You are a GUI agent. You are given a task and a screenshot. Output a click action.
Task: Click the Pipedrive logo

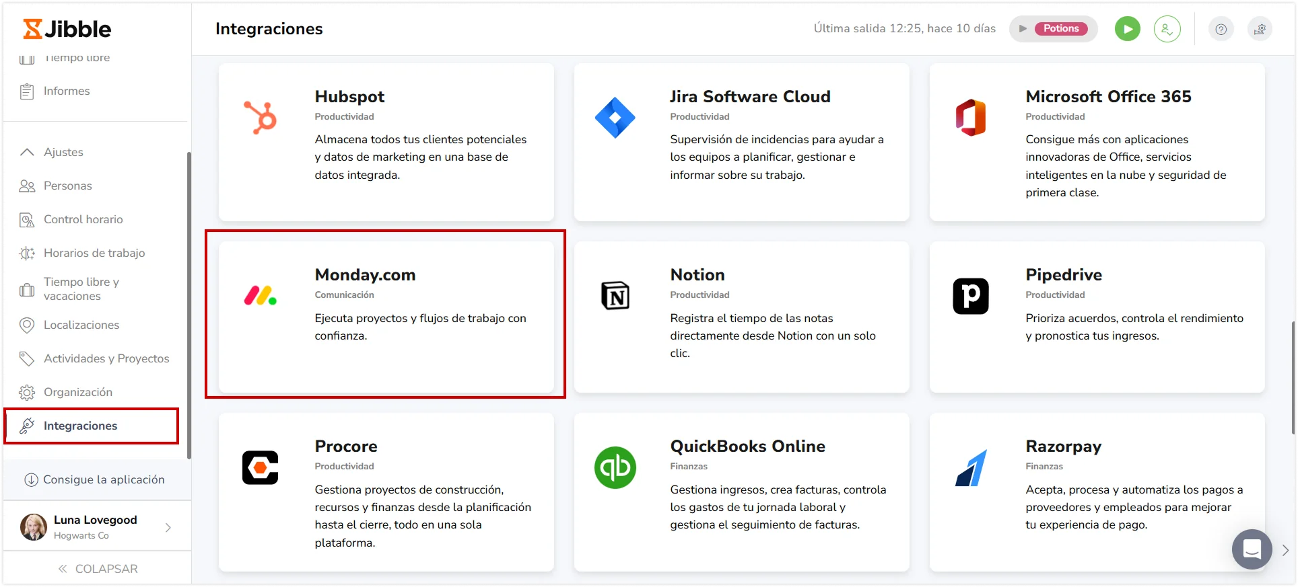(971, 296)
